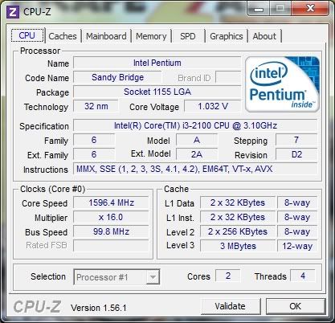Click the Ext. Family value 6

(94, 154)
